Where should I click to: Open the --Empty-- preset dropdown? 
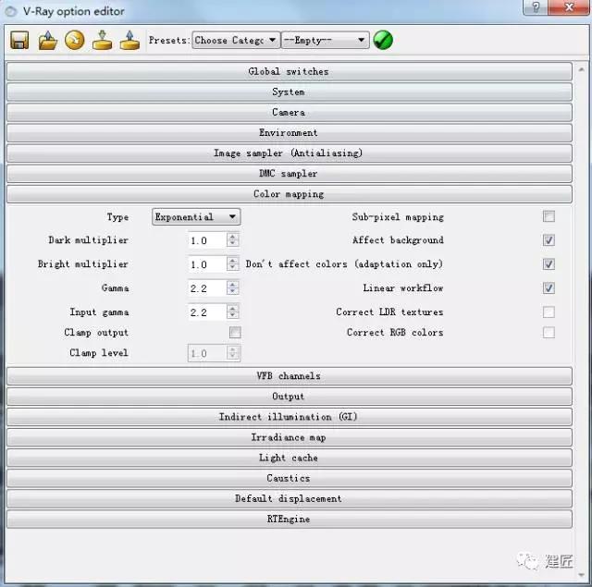(325, 40)
